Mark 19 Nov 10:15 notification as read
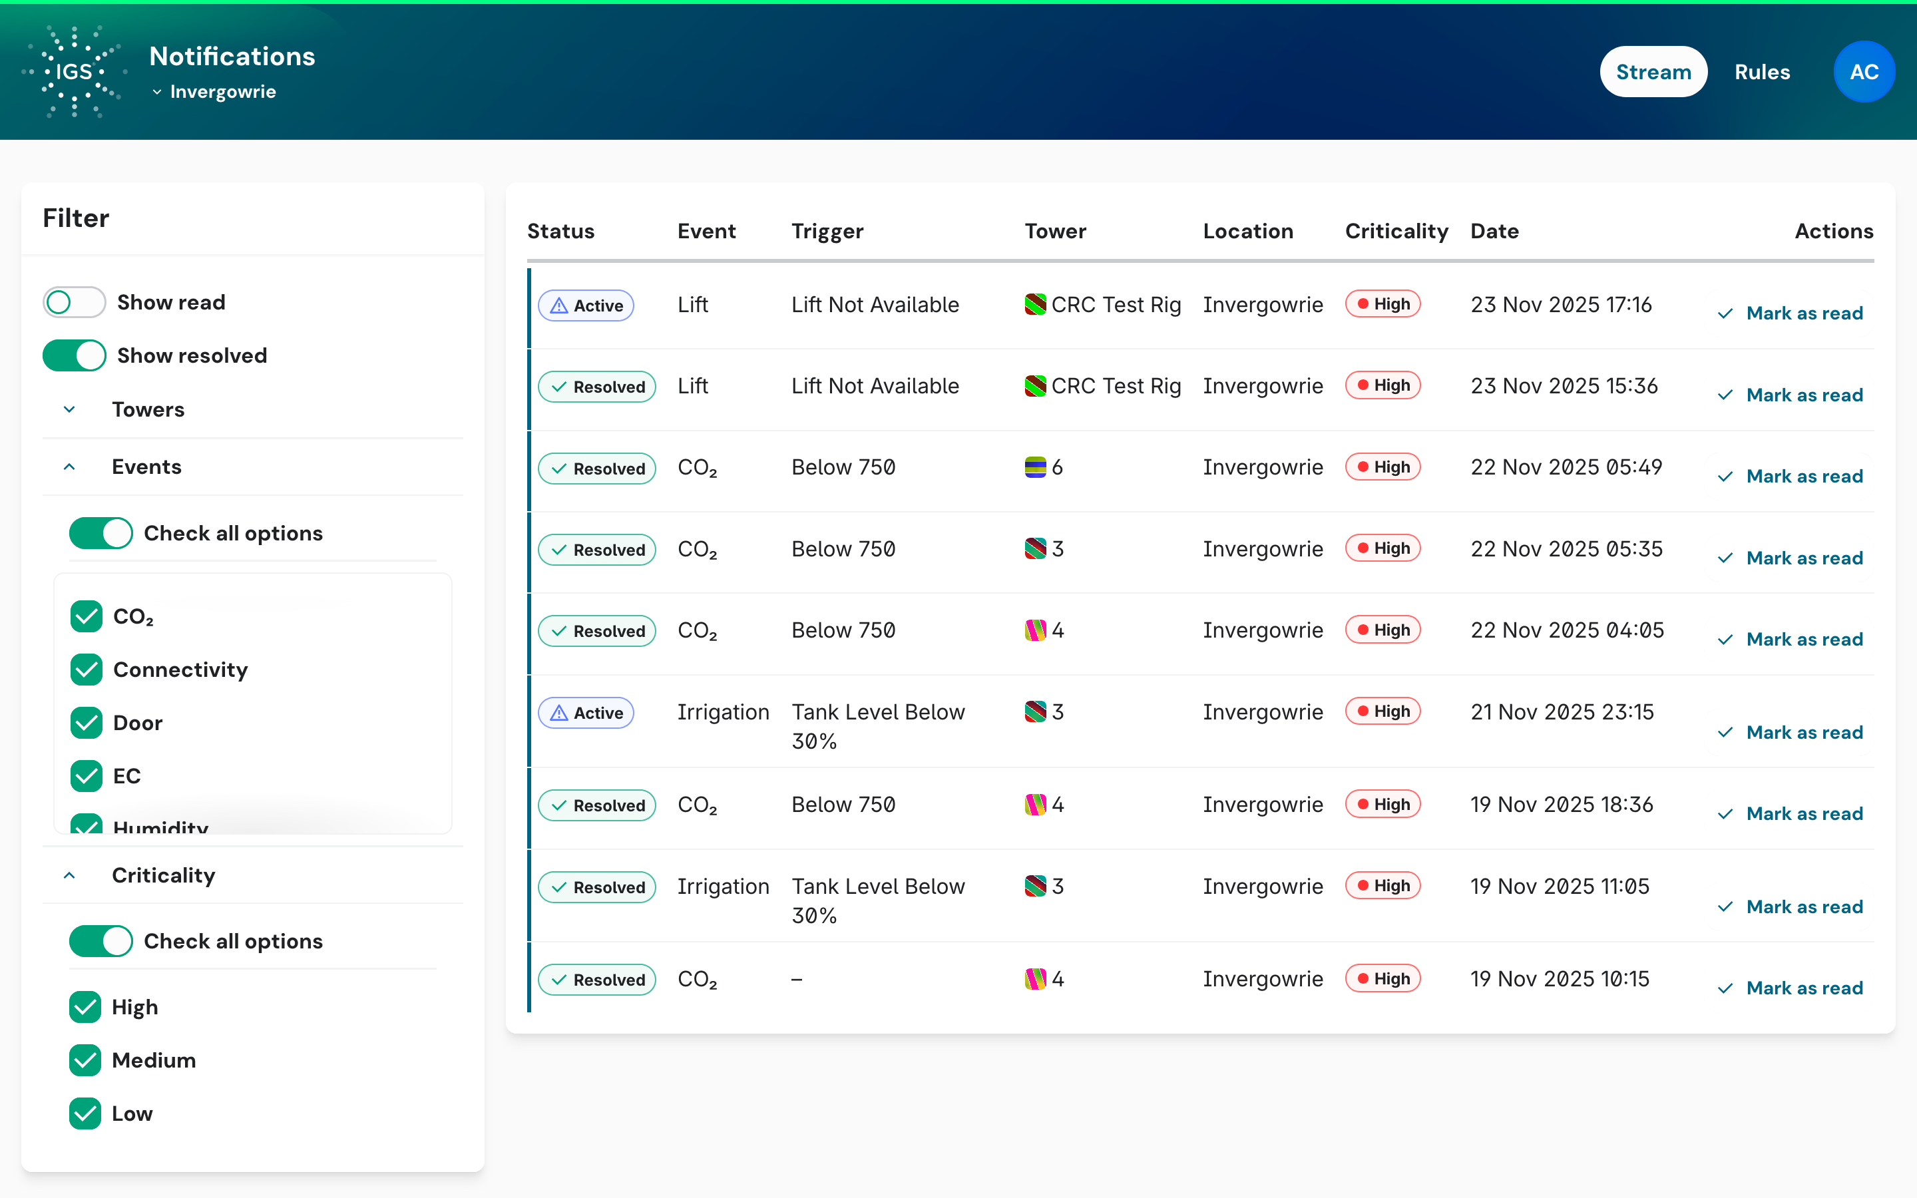This screenshot has width=1917, height=1198. click(1789, 989)
